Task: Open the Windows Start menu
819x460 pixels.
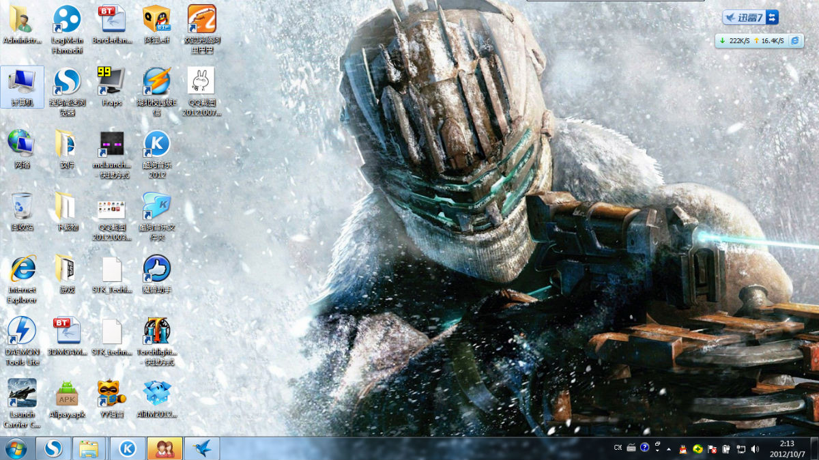Action: 16,448
